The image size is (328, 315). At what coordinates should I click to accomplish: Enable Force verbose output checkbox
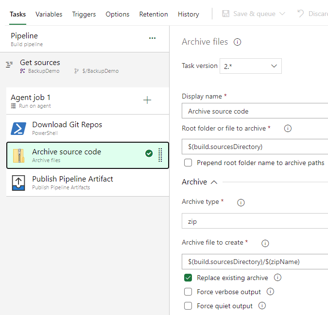188,292
